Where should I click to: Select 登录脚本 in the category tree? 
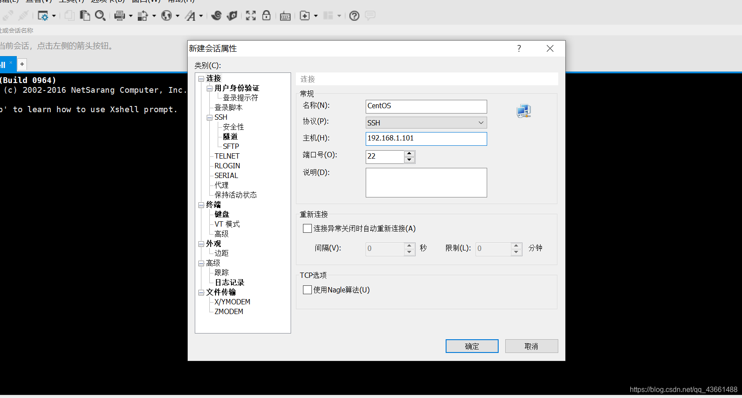click(228, 108)
